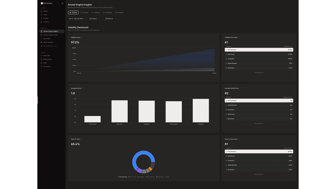336x189 pixels.
Task: Select Almi Invest row in Share of Voice Rank
Action: pos(259,156)
